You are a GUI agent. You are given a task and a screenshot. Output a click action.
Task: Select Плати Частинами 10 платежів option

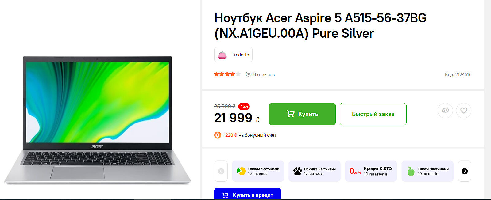(x=427, y=171)
